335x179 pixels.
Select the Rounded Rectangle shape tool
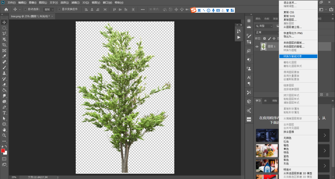point(4,124)
